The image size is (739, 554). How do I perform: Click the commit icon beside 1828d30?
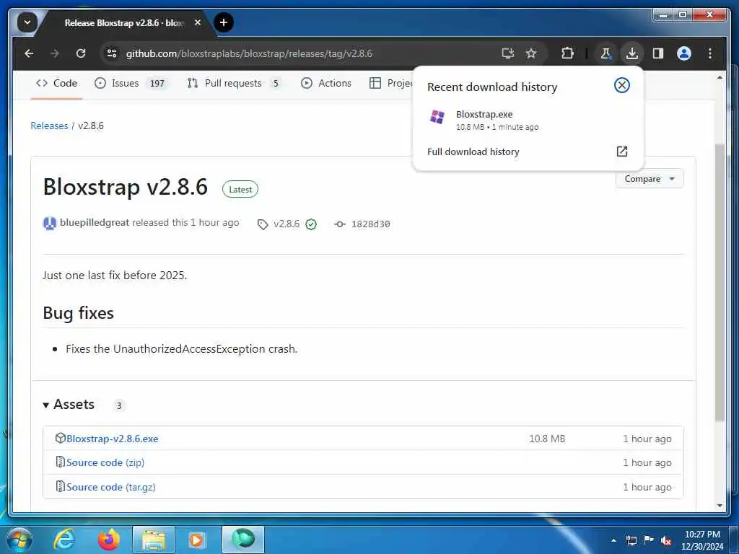point(339,224)
